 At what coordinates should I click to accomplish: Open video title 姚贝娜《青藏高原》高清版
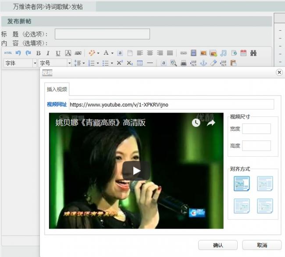pyautogui.click(x=100, y=123)
